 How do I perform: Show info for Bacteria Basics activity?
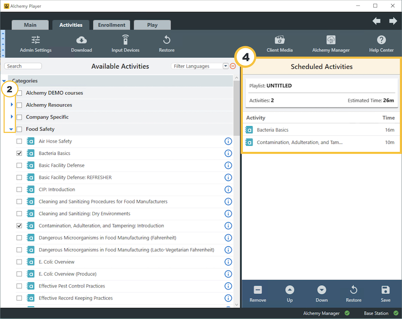tap(228, 154)
